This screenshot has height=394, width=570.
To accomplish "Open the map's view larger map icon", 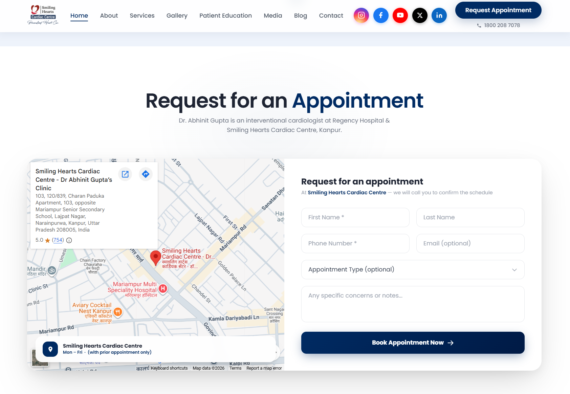I will 125,174.
